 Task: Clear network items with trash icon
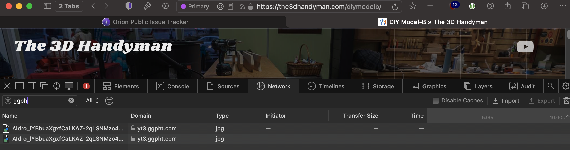tap(566, 101)
